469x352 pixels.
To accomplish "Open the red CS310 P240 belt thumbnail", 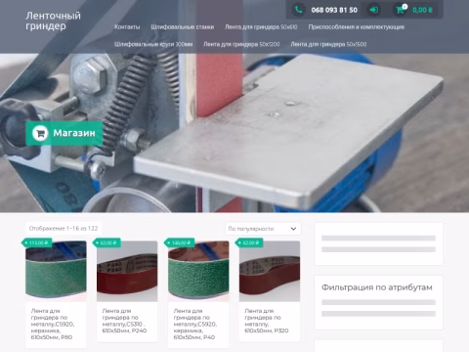I will pos(127,271).
